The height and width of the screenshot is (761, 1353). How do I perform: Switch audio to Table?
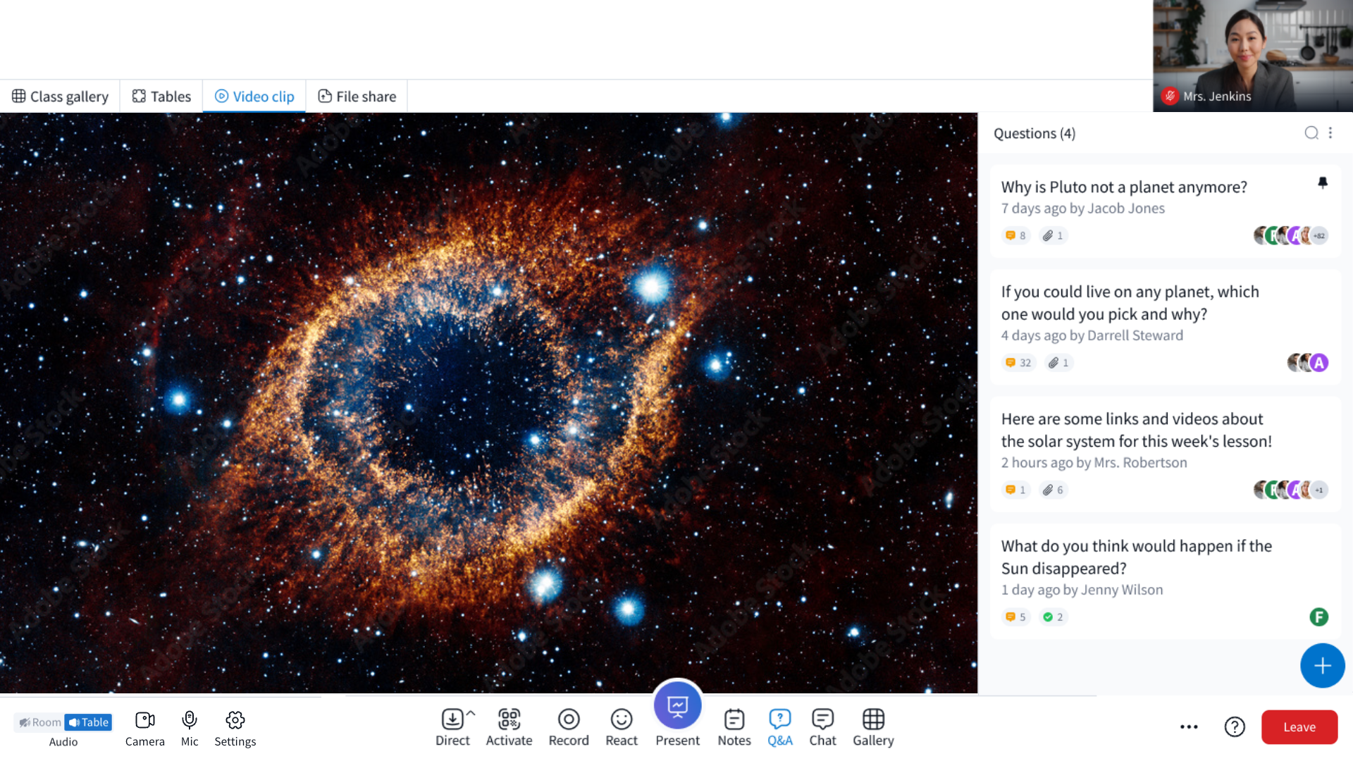point(89,722)
